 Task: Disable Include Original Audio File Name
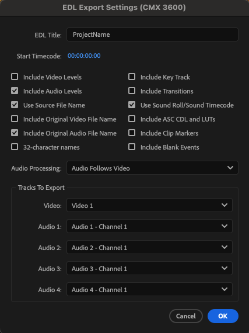point(15,133)
